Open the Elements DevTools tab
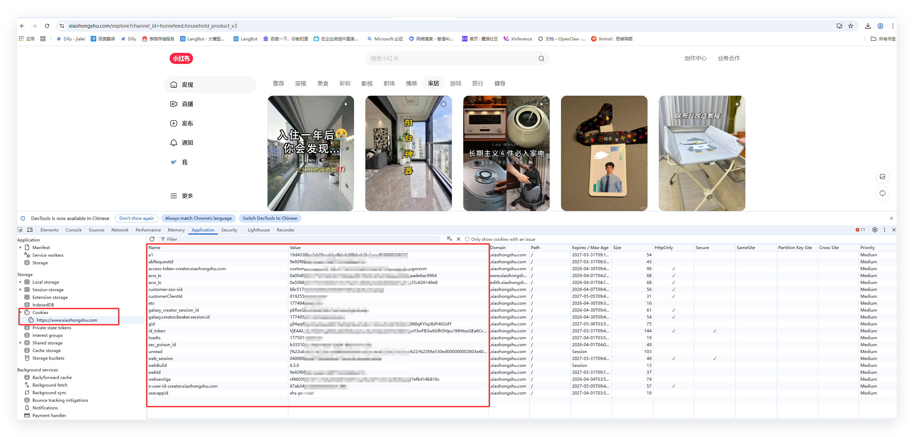Screen dimensions: 914x437 (49, 230)
